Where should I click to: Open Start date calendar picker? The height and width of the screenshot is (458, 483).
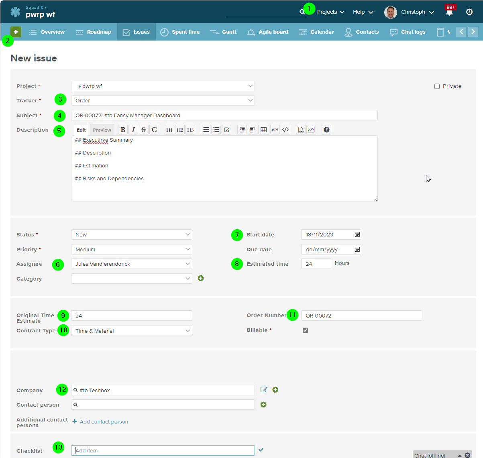[x=357, y=234]
